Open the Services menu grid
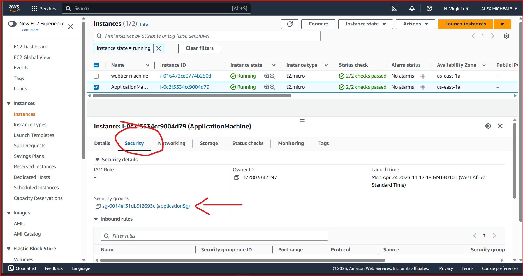Viewport: 523px width, 276px height. [34, 8]
